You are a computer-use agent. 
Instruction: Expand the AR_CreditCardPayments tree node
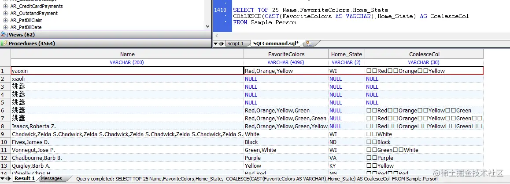[5, 6]
